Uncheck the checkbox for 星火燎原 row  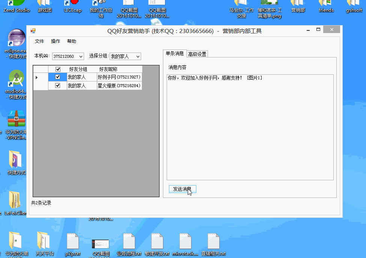(58, 86)
